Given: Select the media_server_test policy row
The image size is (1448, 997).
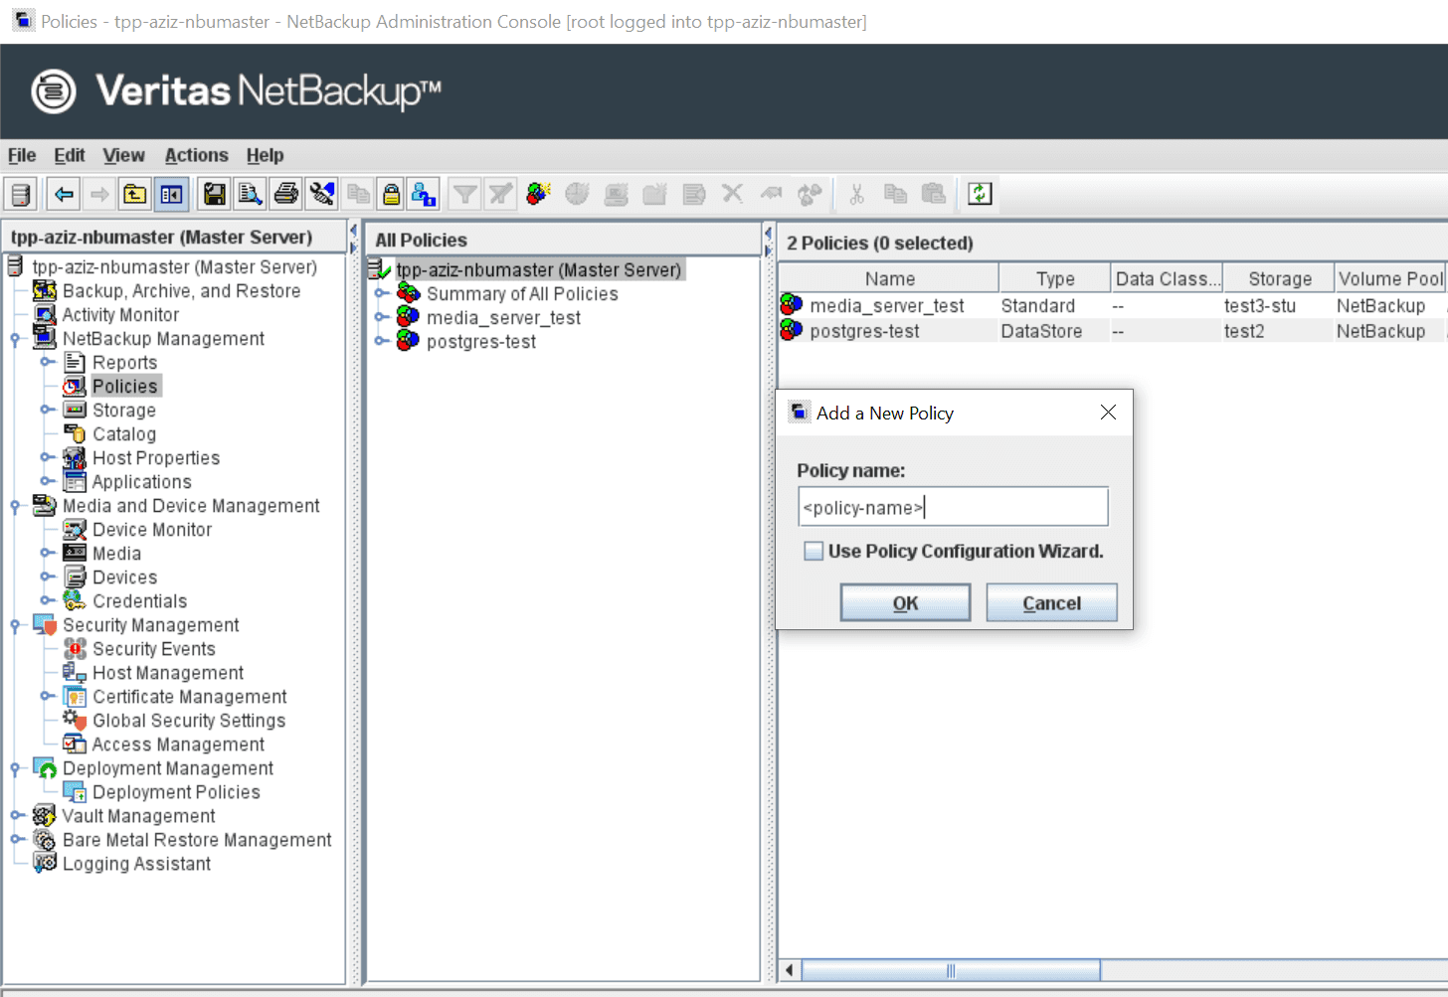Looking at the screenshot, I should (888, 305).
